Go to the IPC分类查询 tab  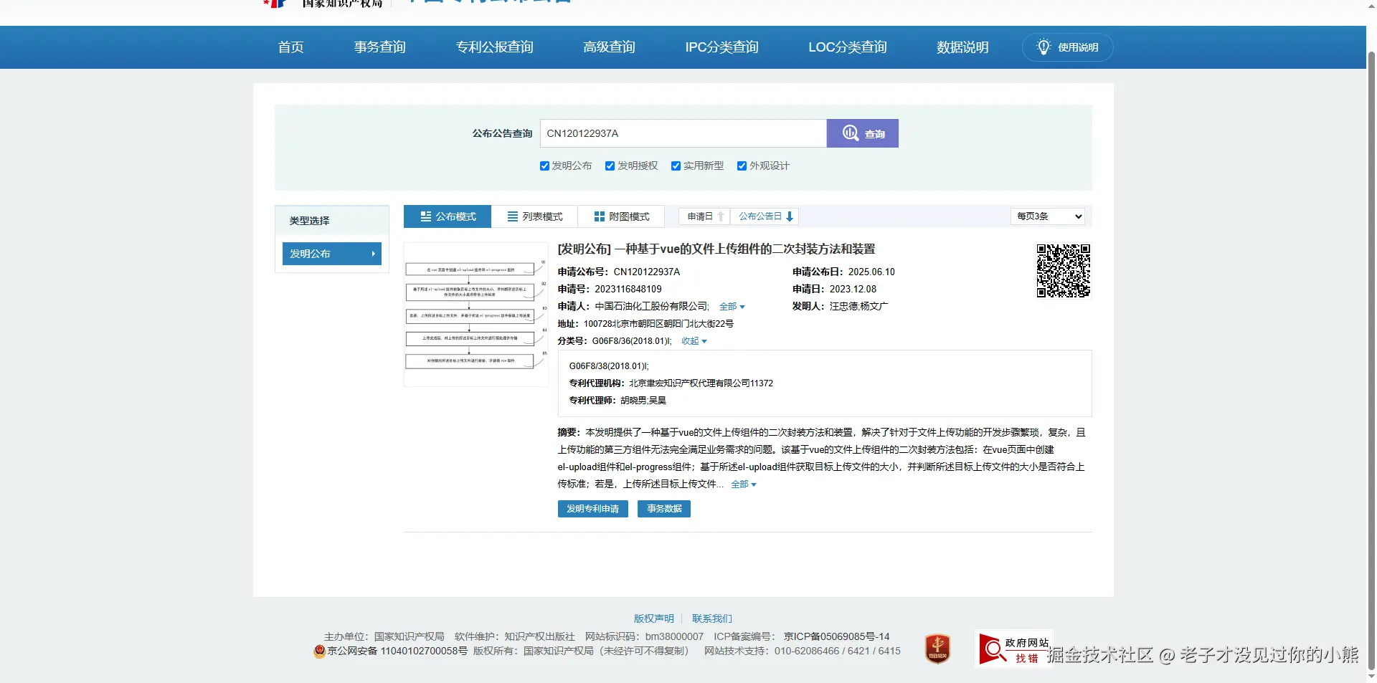point(721,47)
